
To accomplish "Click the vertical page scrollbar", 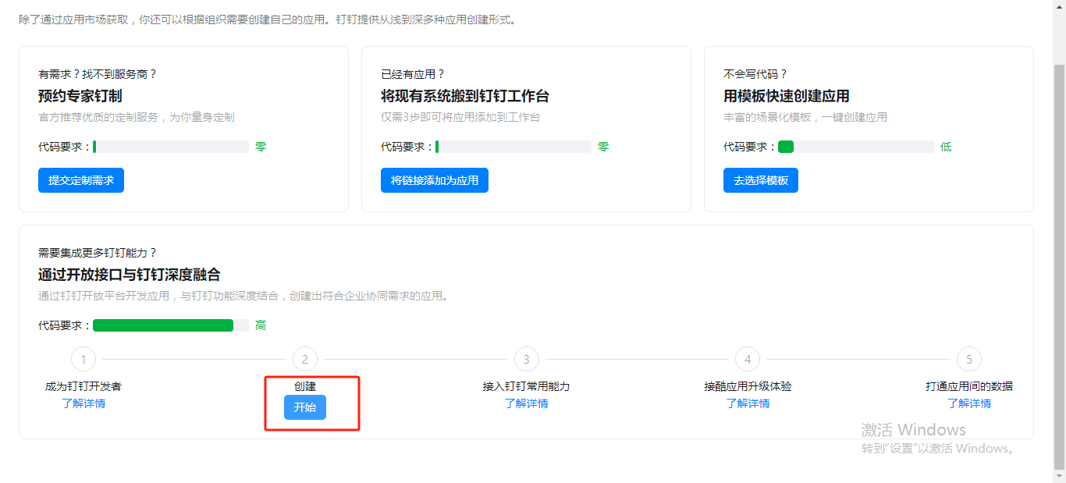I will (x=1059, y=265).
